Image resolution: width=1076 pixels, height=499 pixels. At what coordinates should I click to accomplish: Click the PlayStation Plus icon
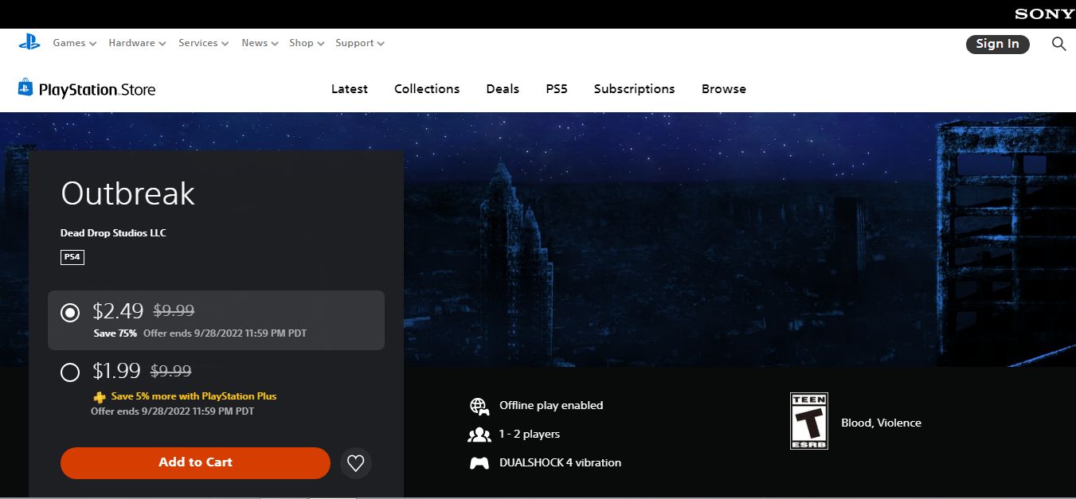[x=99, y=396]
